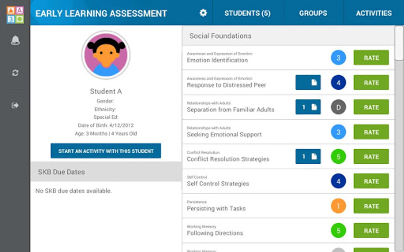Image resolution: width=404 pixels, height=252 pixels.
Task: Click Student A's avatar picture
Action: click(x=106, y=55)
